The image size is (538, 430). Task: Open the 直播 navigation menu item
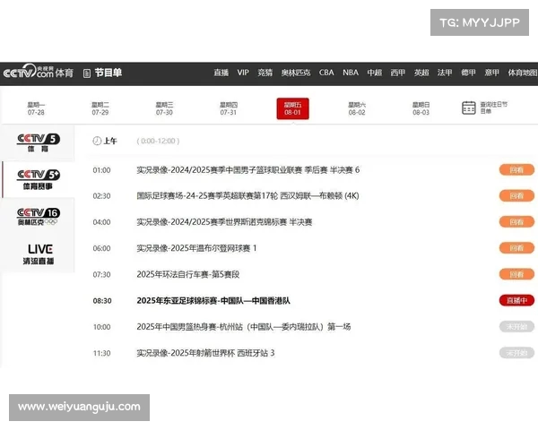click(221, 73)
